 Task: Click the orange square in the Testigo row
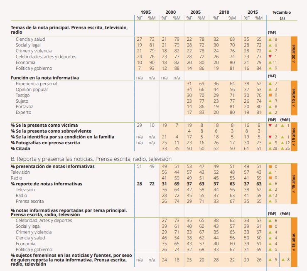[270, 95]
